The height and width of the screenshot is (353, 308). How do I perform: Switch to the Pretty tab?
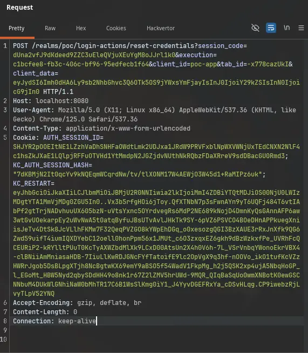(16, 28)
